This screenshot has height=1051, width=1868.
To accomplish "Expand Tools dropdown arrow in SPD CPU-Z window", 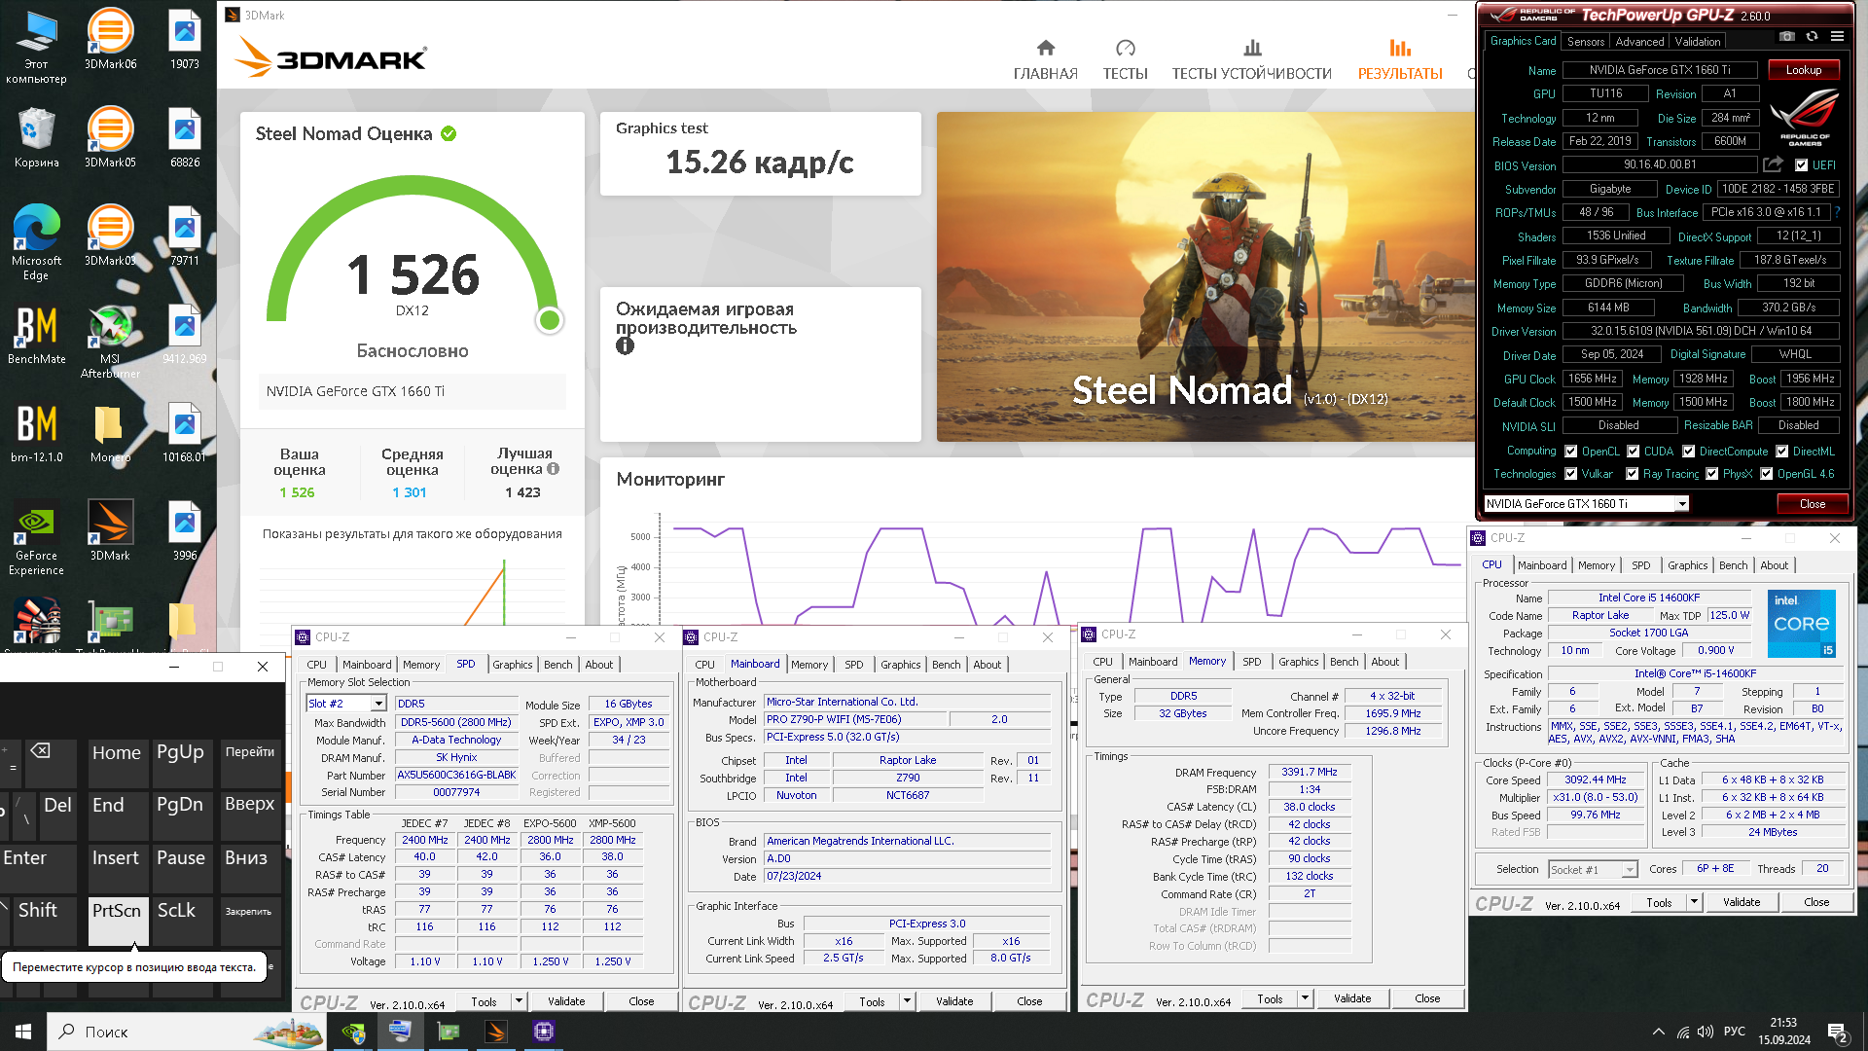I will point(519,1000).
